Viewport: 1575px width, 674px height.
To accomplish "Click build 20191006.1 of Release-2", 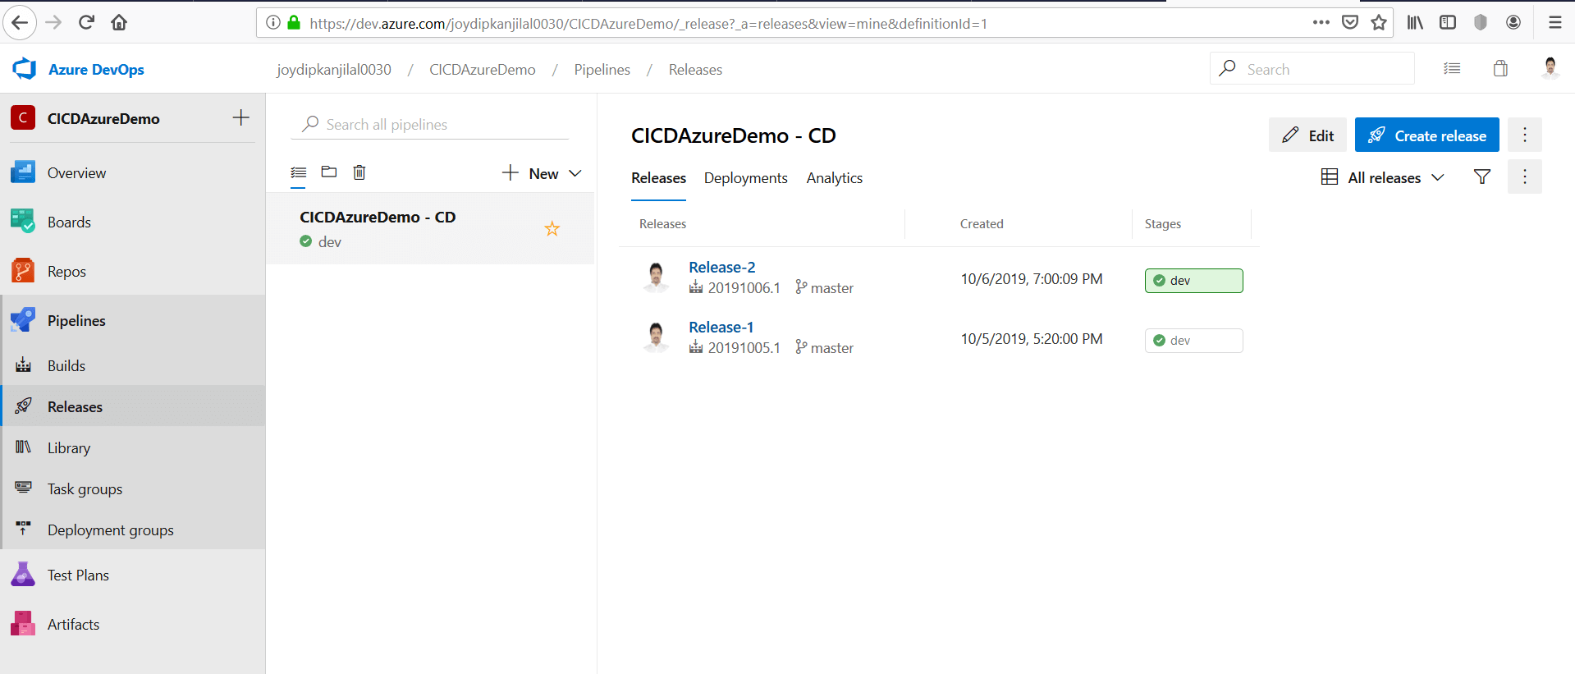I will tap(735, 287).
